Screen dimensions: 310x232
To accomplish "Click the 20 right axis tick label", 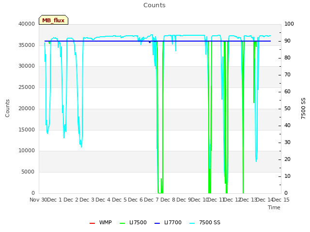I will coord(287,159).
